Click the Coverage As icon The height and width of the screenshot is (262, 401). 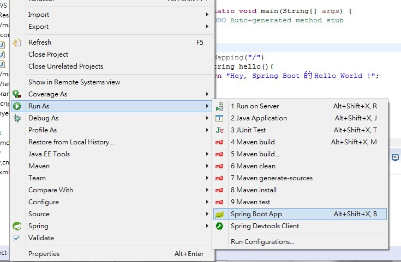tap(17, 94)
